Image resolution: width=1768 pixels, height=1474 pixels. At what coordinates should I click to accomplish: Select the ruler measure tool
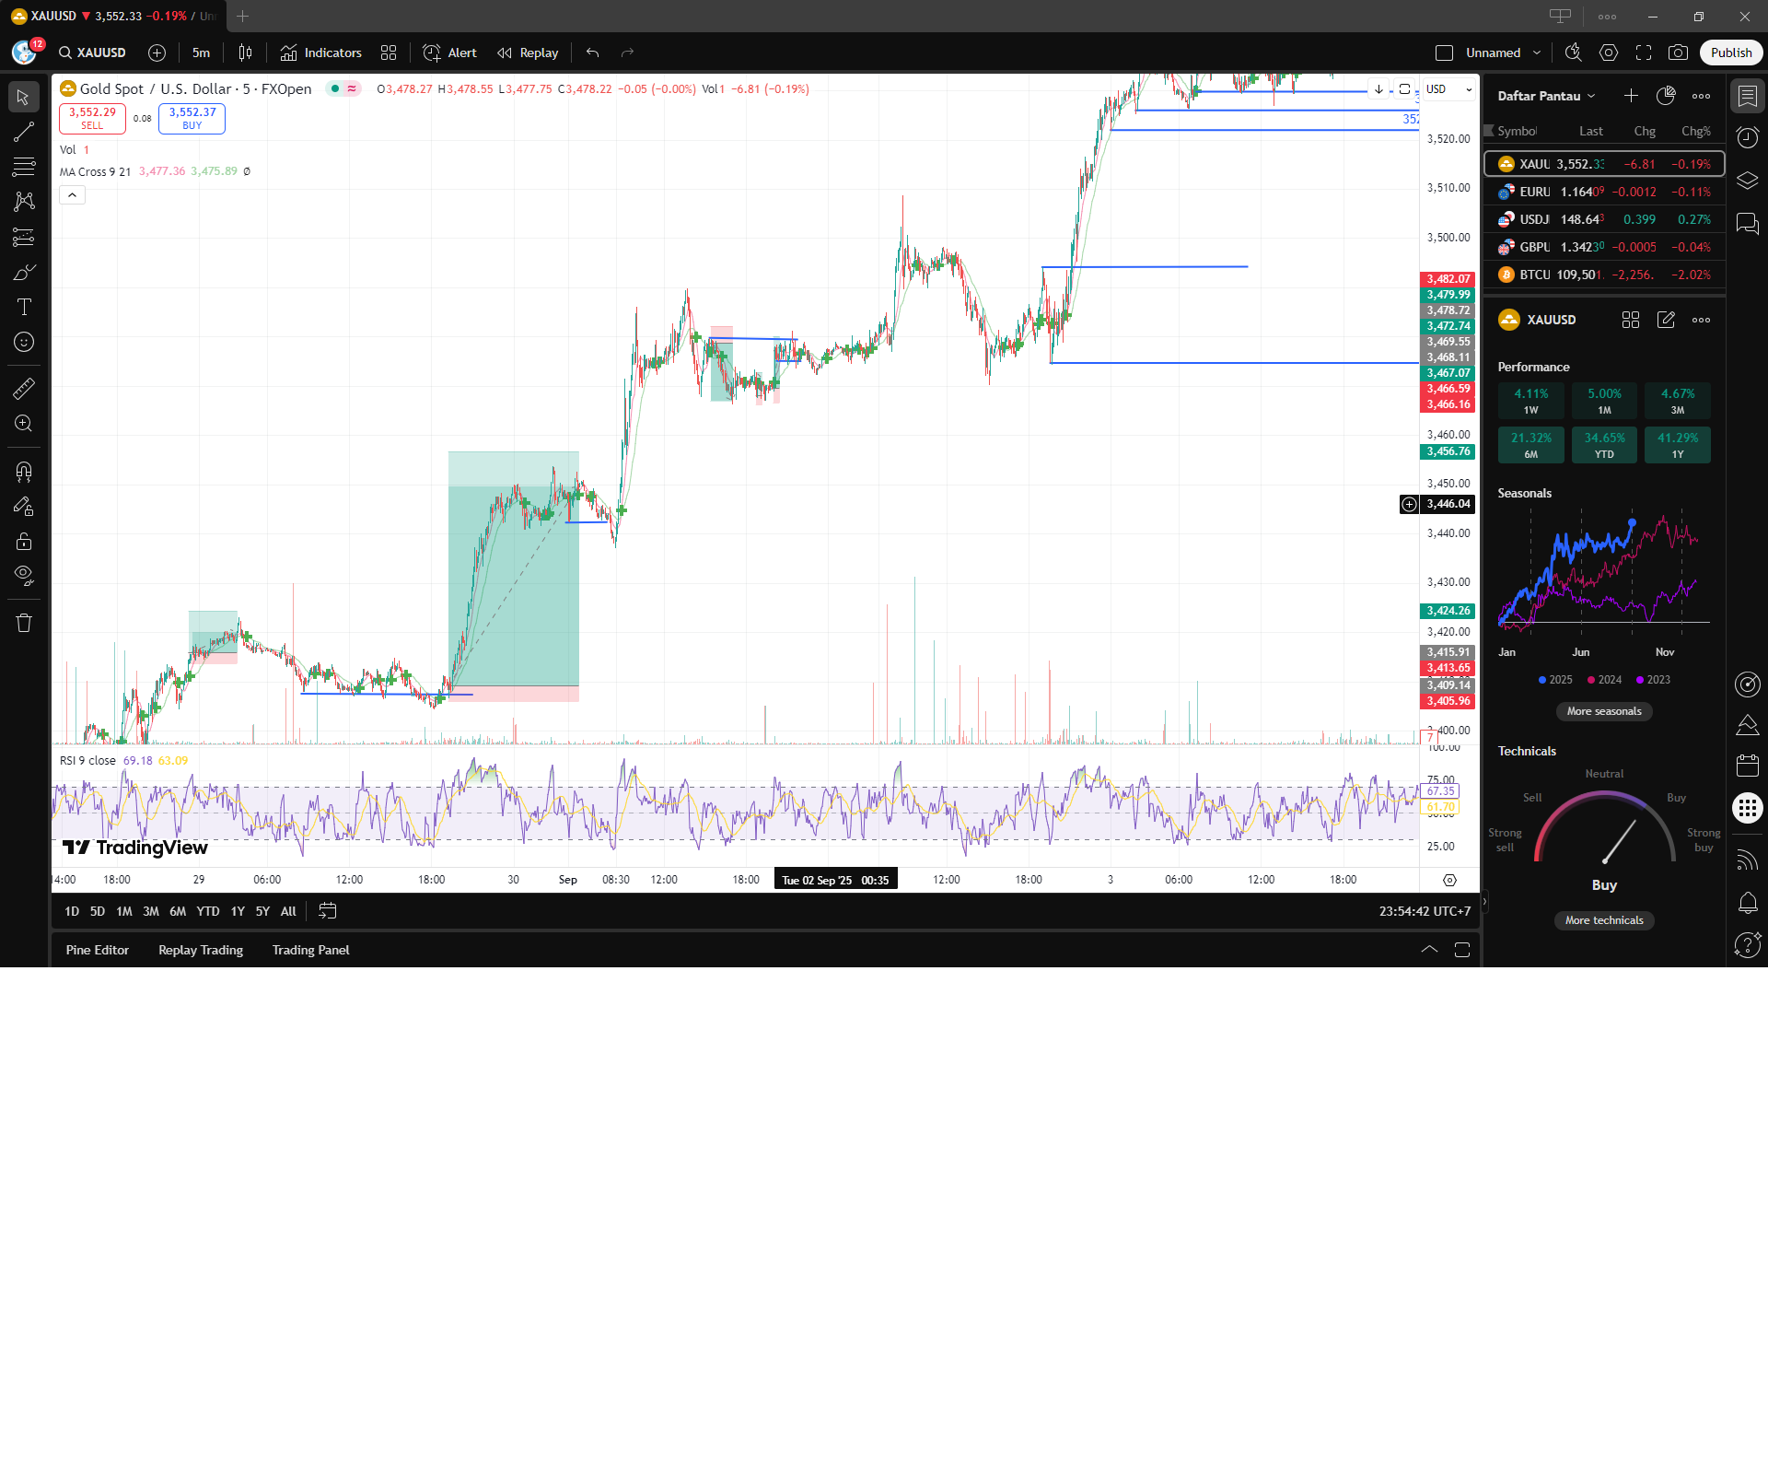[24, 389]
